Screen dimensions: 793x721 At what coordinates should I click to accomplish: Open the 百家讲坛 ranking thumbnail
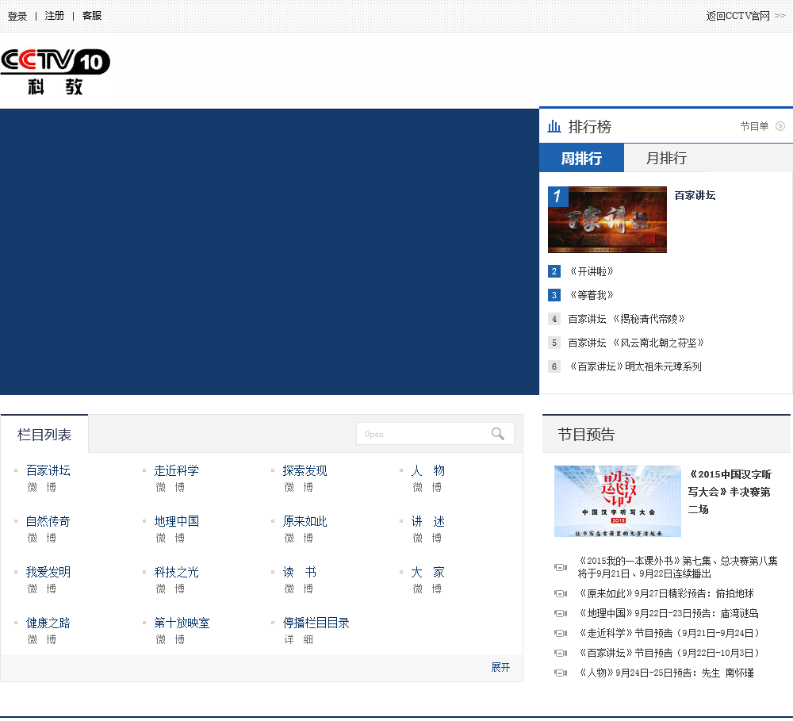[x=607, y=220]
